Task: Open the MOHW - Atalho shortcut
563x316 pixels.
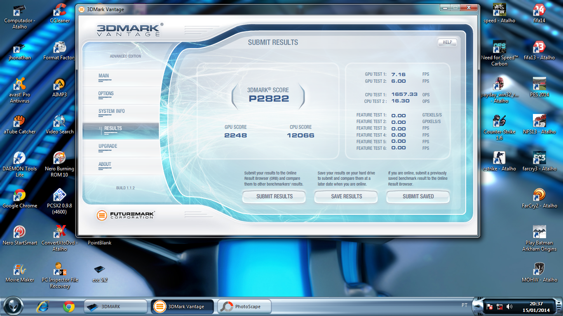Action: click(x=540, y=272)
